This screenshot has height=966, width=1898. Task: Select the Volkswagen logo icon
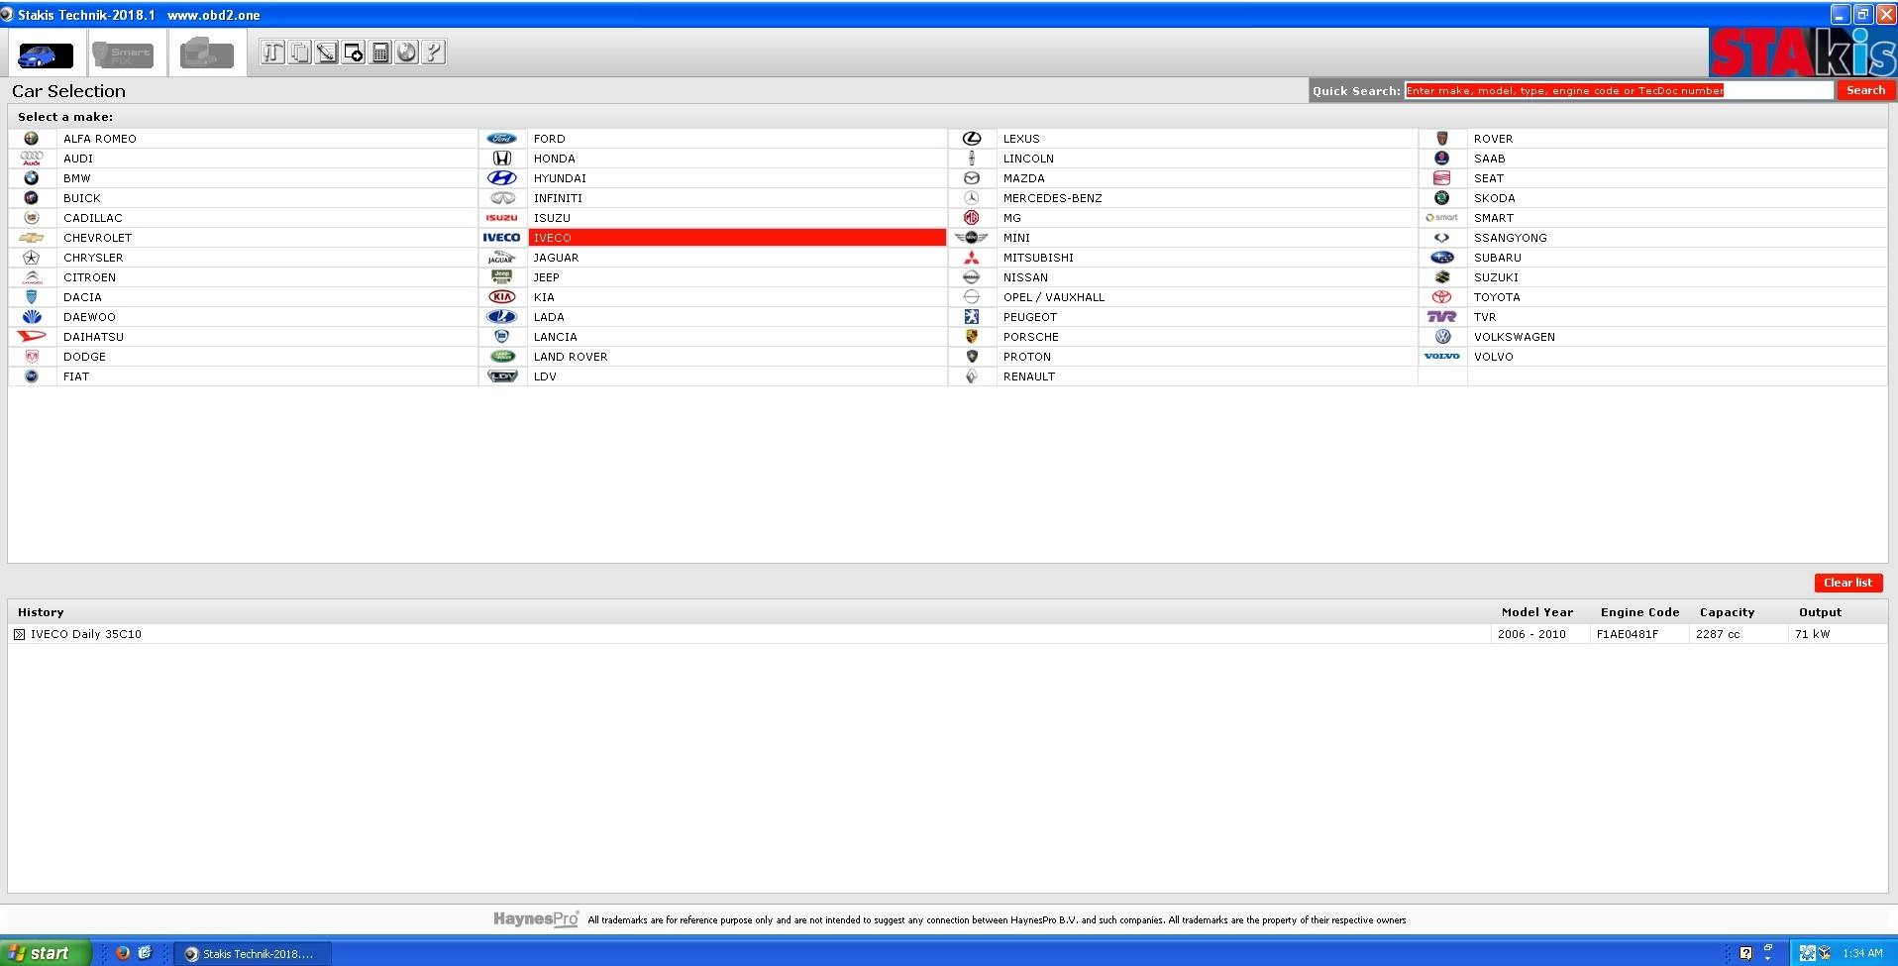point(1441,337)
